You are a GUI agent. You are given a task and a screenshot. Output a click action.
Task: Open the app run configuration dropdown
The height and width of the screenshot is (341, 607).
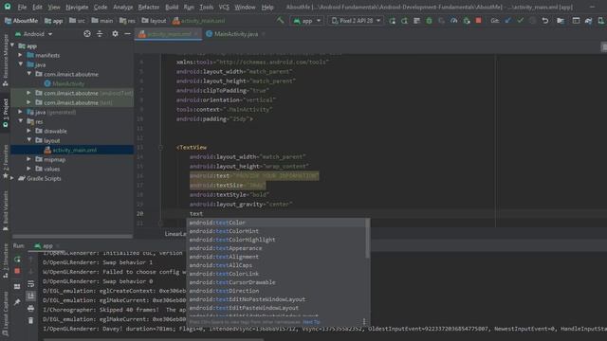[307, 21]
